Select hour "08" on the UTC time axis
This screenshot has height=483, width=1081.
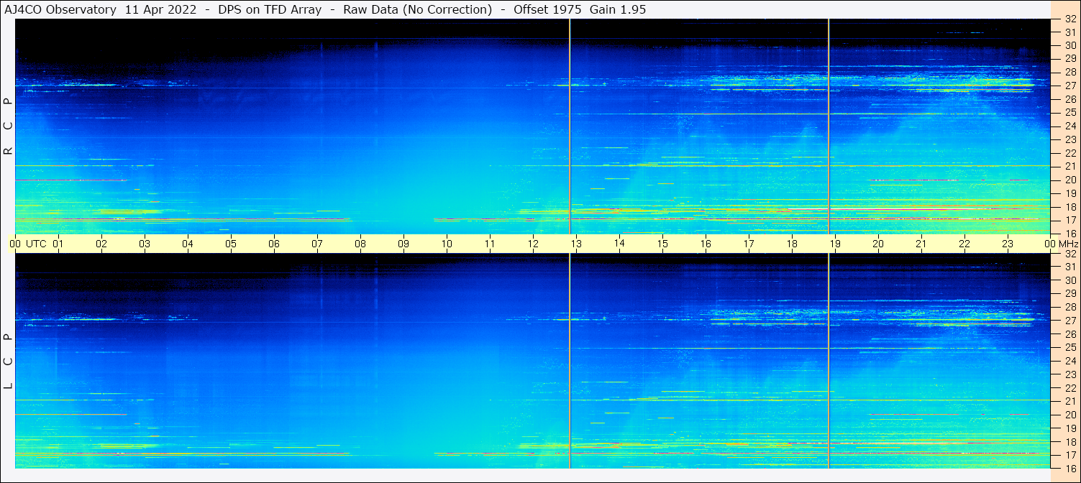pyautogui.click(x=360, y=244)
